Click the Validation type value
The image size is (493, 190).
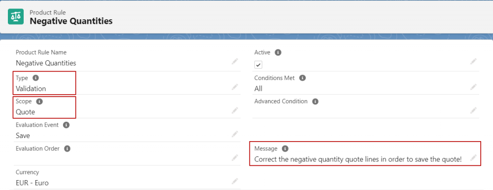31,89
